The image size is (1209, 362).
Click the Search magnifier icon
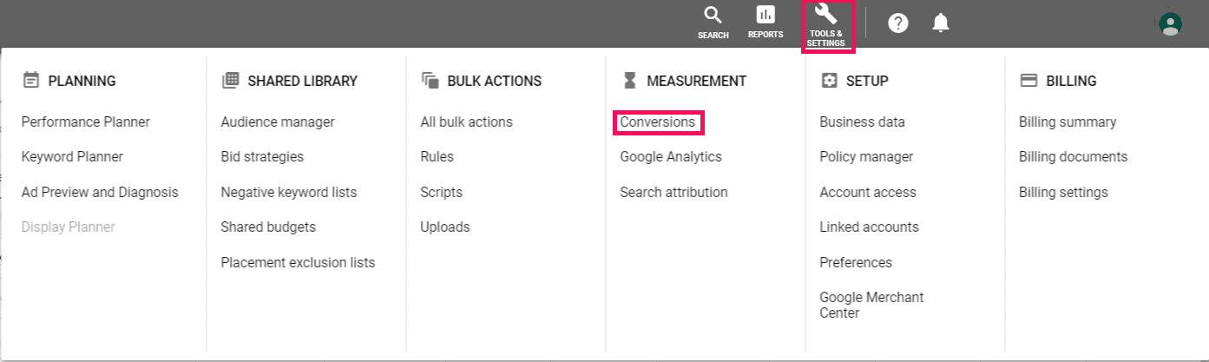pyautogui.click(x=713, y=16)
